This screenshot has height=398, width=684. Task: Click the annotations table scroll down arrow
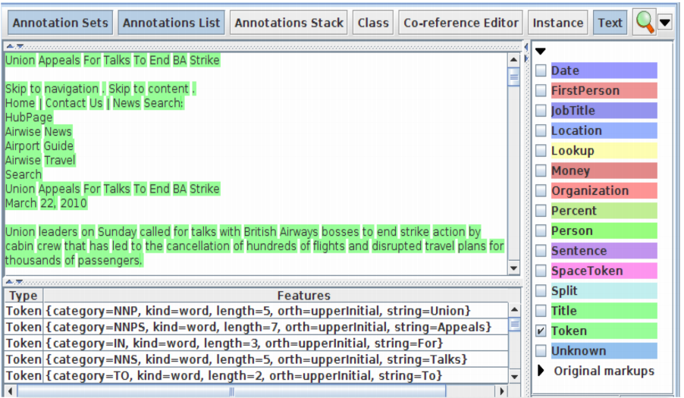click(x=514, y=377)
